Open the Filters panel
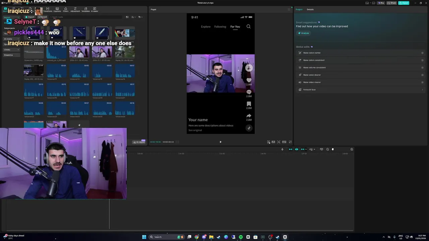The image size is (429, 241). (x=65, y=10)
